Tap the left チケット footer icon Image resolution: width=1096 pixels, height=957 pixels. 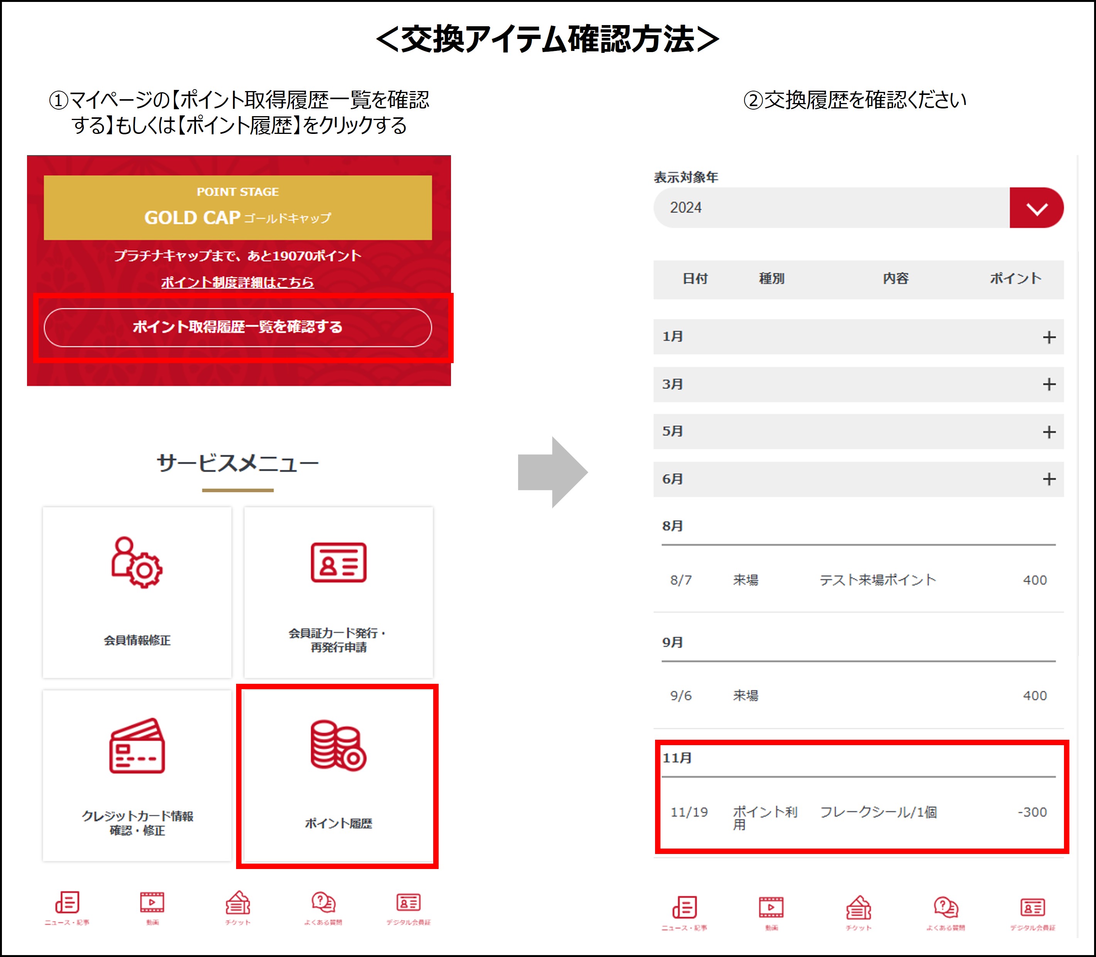pyautogui.click(x=238, y=903)
